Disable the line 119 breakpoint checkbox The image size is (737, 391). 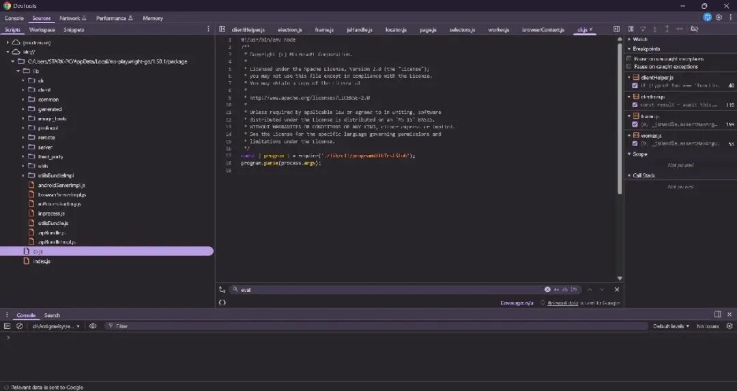(635, 105)
